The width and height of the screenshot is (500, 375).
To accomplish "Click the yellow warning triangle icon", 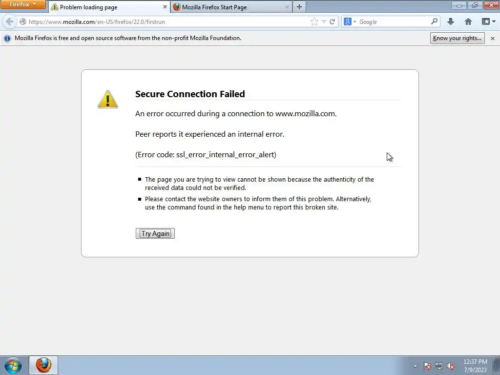I will tap(108, 99).
